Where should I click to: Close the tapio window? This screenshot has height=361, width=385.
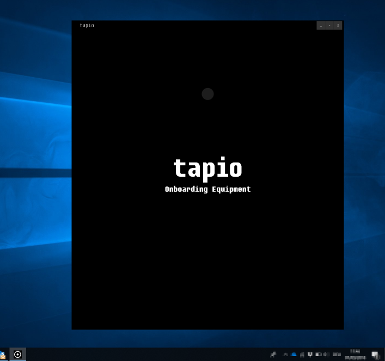(338, 26)
